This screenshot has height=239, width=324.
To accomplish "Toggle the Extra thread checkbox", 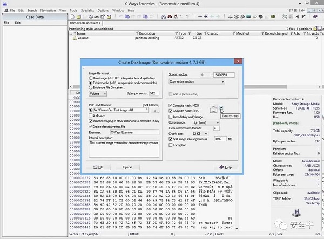I will coord(221,108).
